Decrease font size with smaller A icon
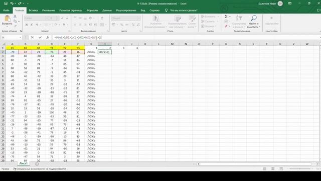 click(x=67, y=18)
